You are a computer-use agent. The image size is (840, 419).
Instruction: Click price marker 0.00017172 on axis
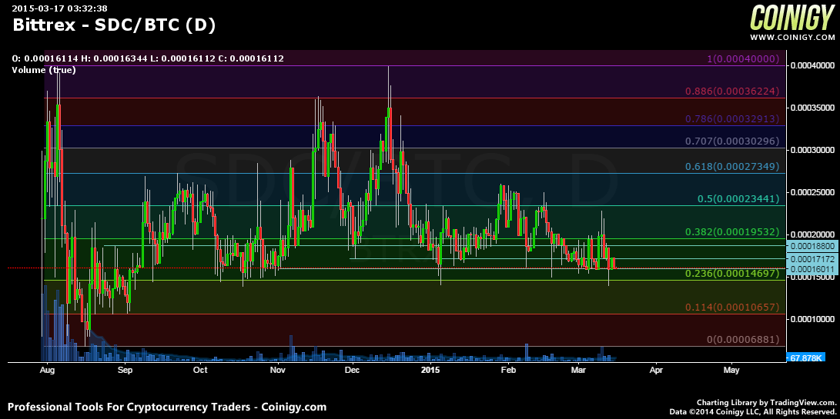point(812,259)
